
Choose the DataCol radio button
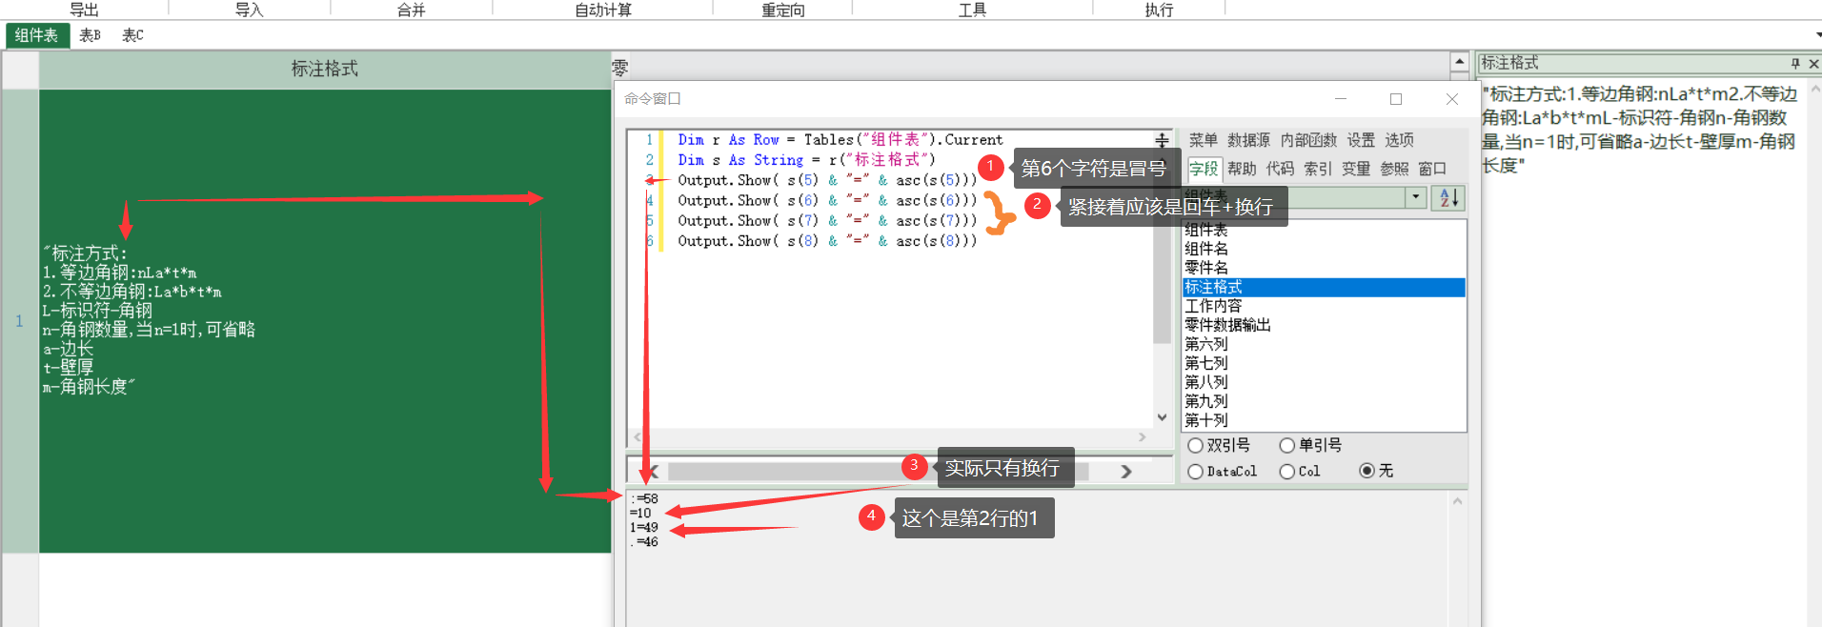tap(1196, 472)
